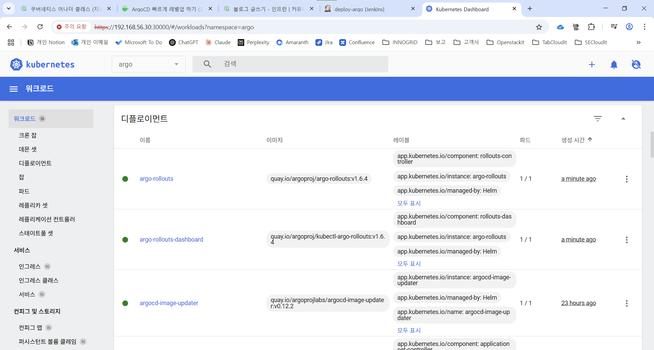Select 인그레스 클래스 in the sidebar
654x350 pixels.
(38, 280)
